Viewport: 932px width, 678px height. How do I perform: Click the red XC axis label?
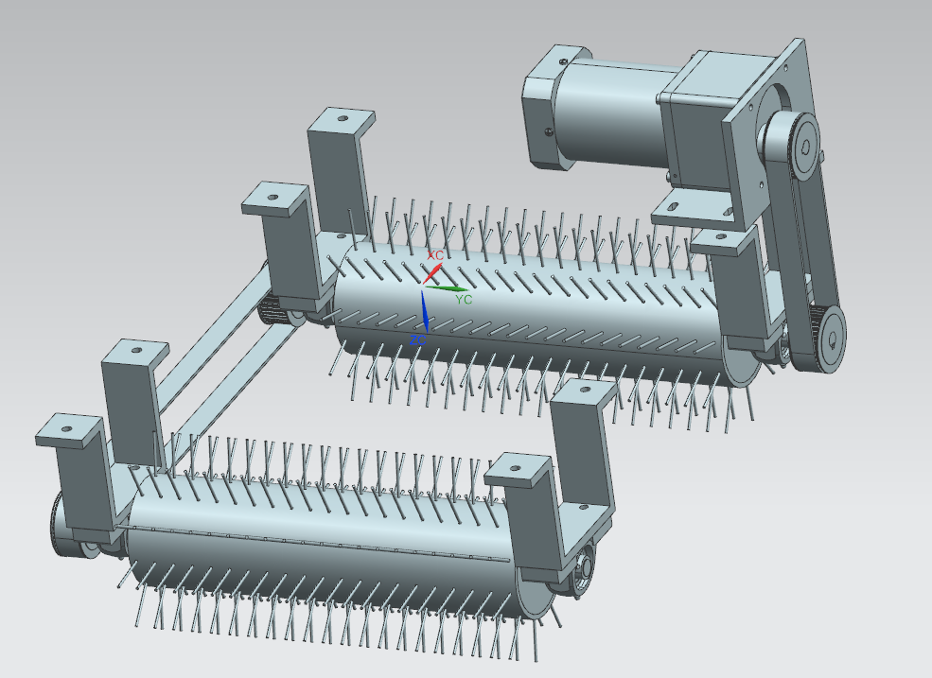pos(435,255)
